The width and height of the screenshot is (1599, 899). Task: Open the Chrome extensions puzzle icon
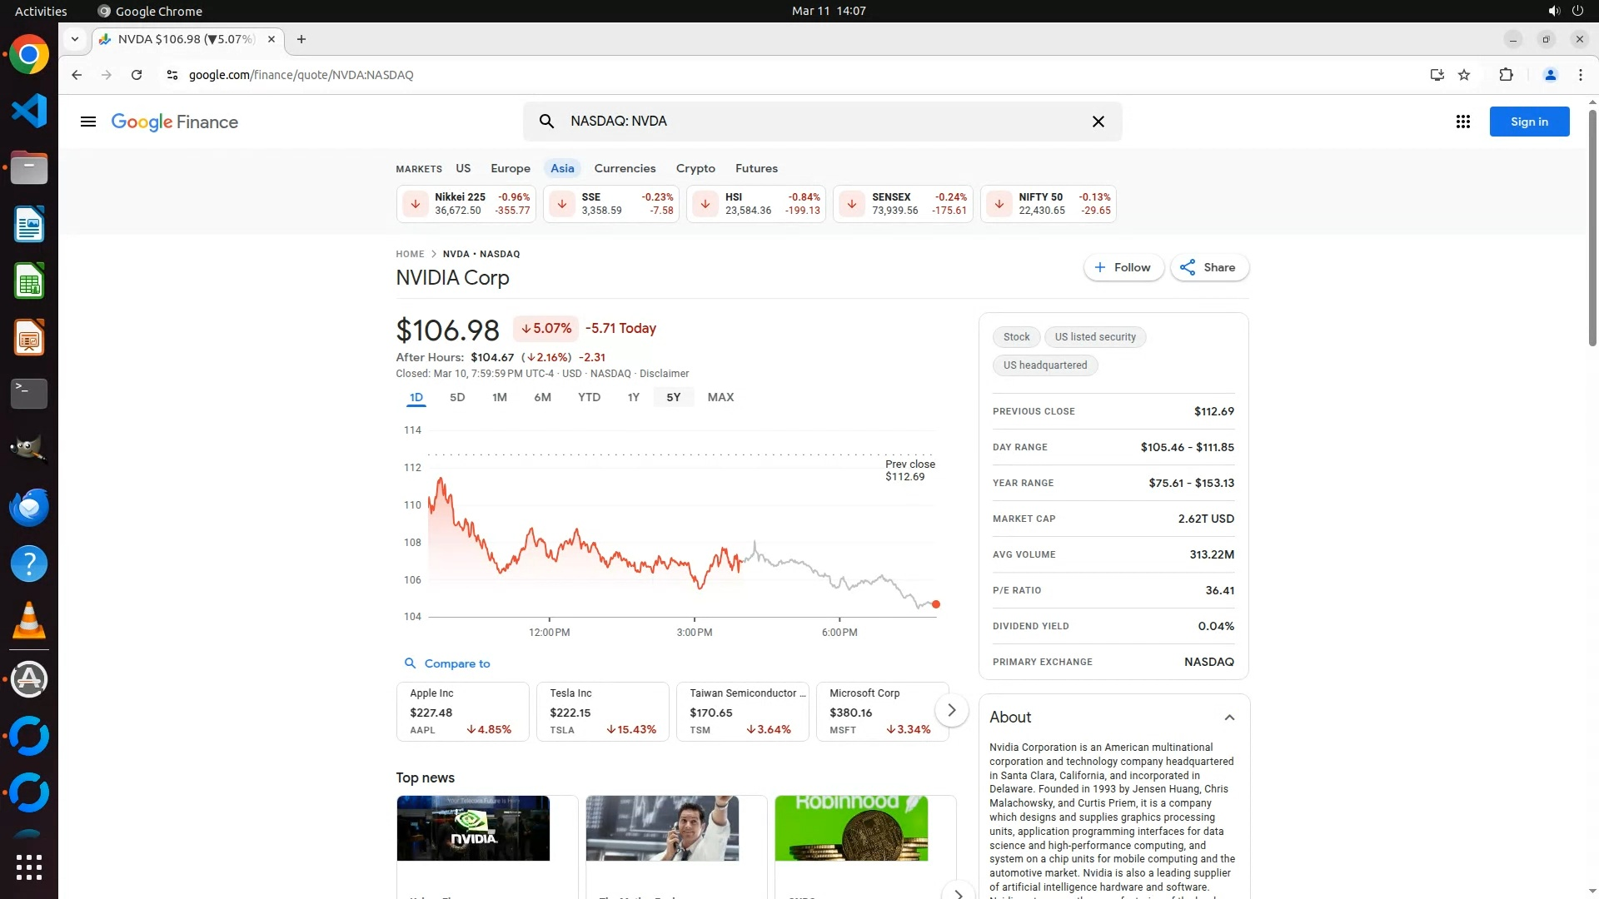pos(1506,75)
